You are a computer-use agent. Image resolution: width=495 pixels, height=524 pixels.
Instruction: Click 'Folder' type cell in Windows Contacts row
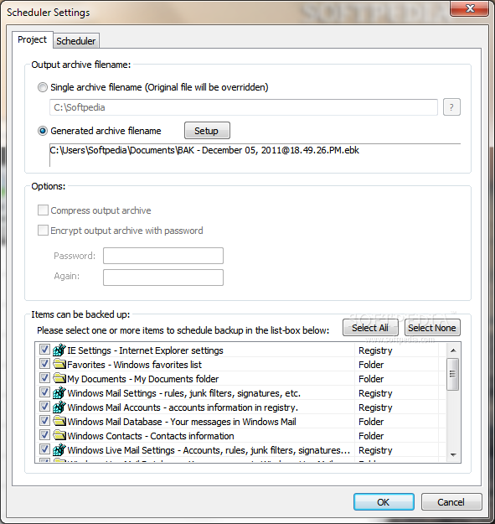click(371, 436)
